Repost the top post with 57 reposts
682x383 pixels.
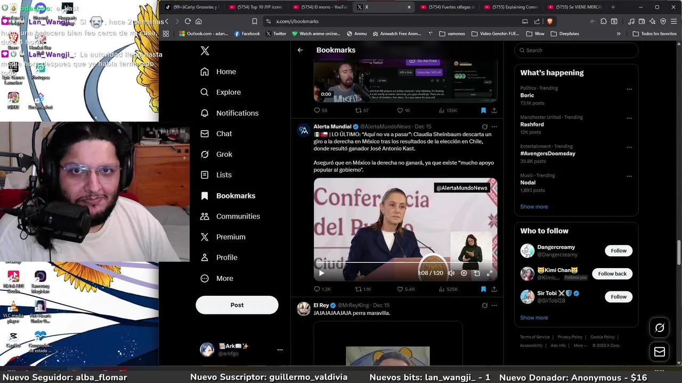(362, 110)
